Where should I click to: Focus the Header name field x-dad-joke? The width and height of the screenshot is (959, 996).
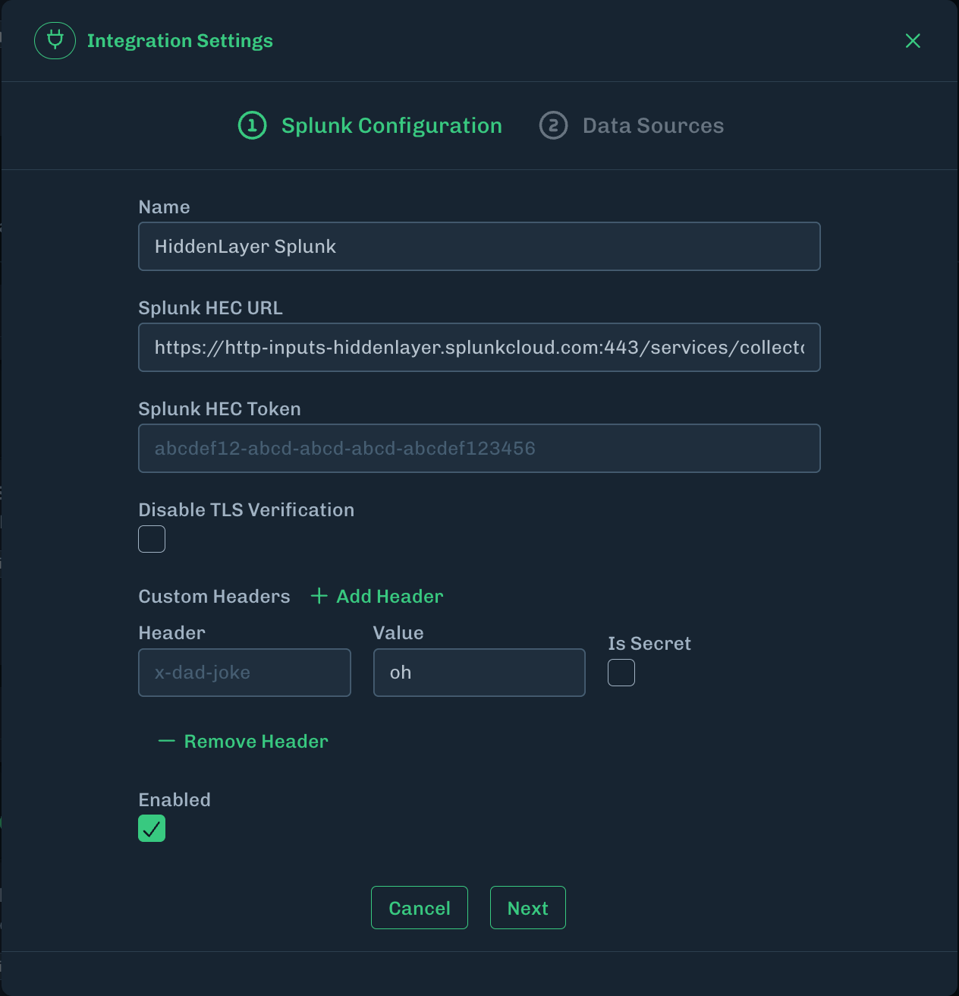click(x=244, y=673)
